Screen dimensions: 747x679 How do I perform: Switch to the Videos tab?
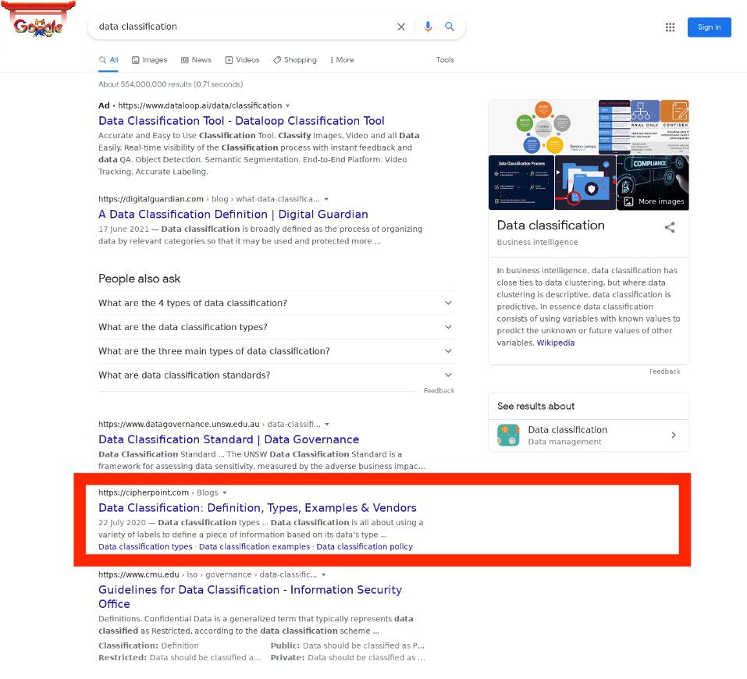[x=243, y=60]
